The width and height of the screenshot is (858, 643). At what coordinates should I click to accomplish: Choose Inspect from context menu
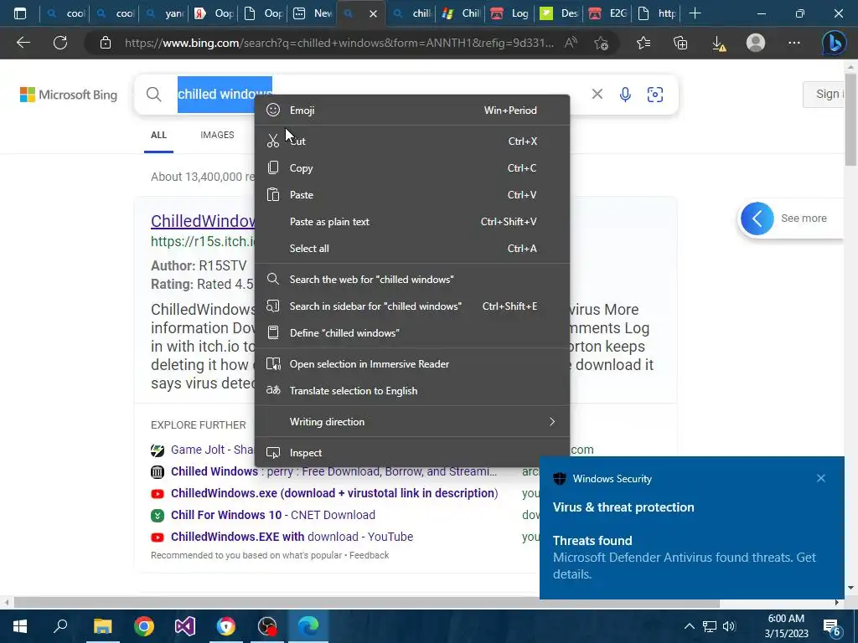pos(412,453)
